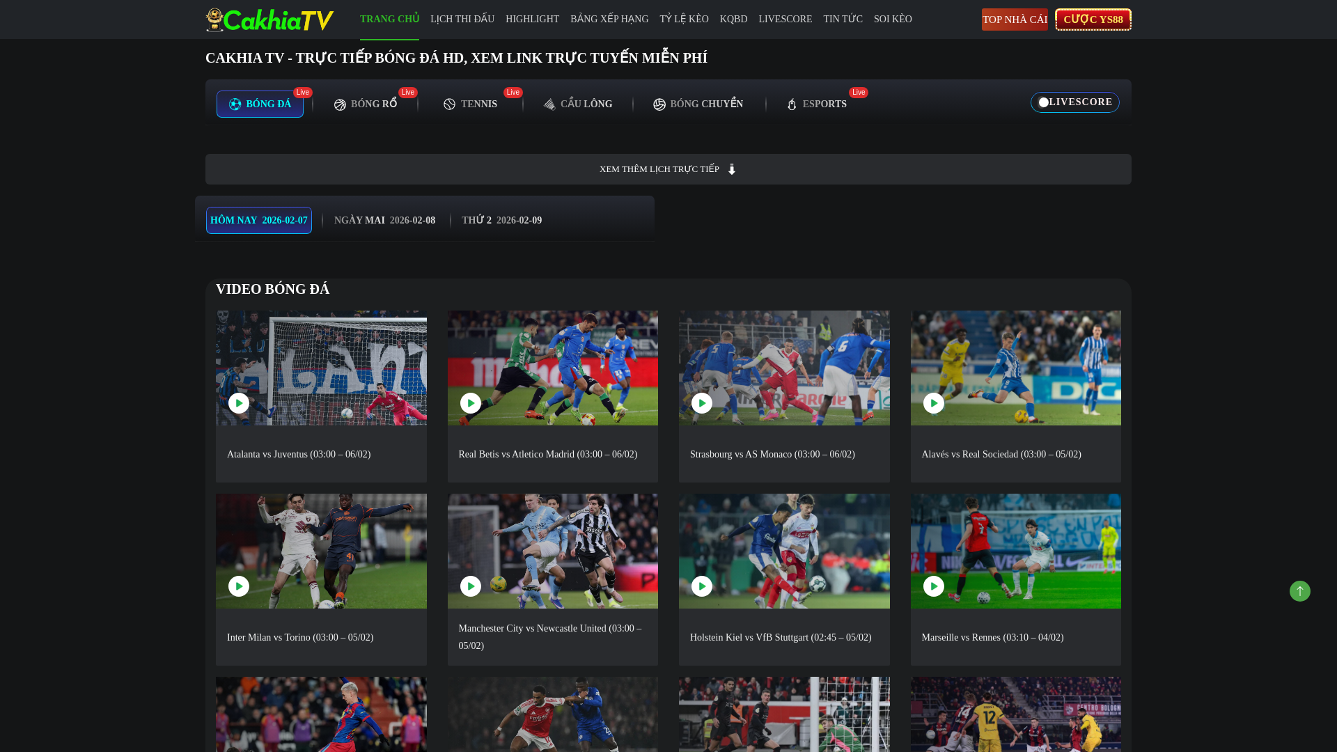Viewport: 1337px width, 752px height.
Task: Open Bảng Xếp Hạng standings
Action: pos(609,19)
